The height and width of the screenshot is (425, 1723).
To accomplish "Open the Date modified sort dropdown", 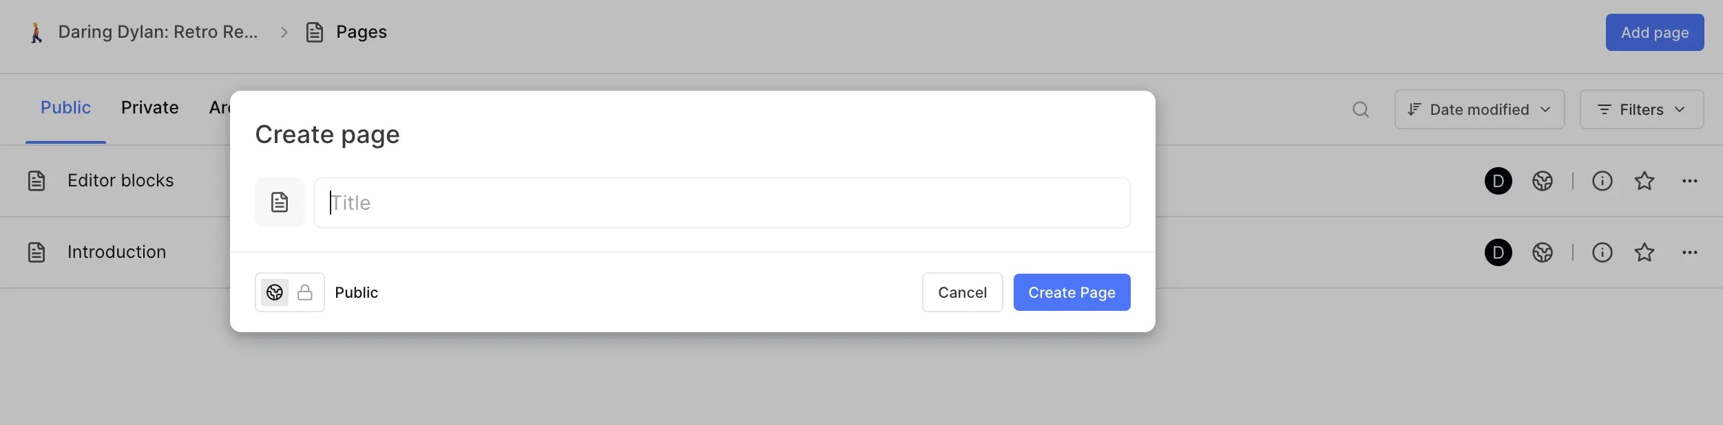I will (1479, 109).
